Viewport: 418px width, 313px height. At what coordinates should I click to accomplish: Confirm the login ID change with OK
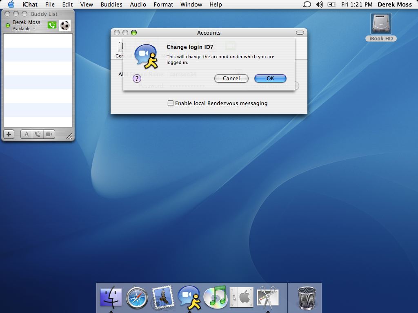point(270,78)
